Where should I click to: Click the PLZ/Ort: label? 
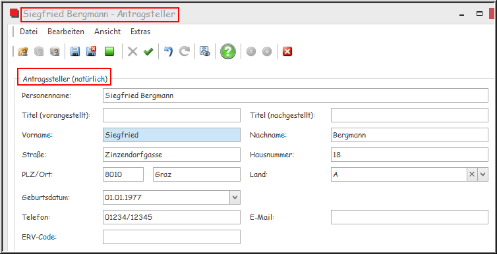click(x=37, y=174)
